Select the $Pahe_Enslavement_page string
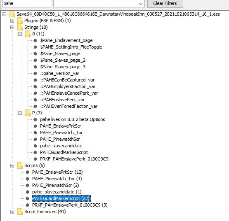Screen dimensions: 229x221 66,40
